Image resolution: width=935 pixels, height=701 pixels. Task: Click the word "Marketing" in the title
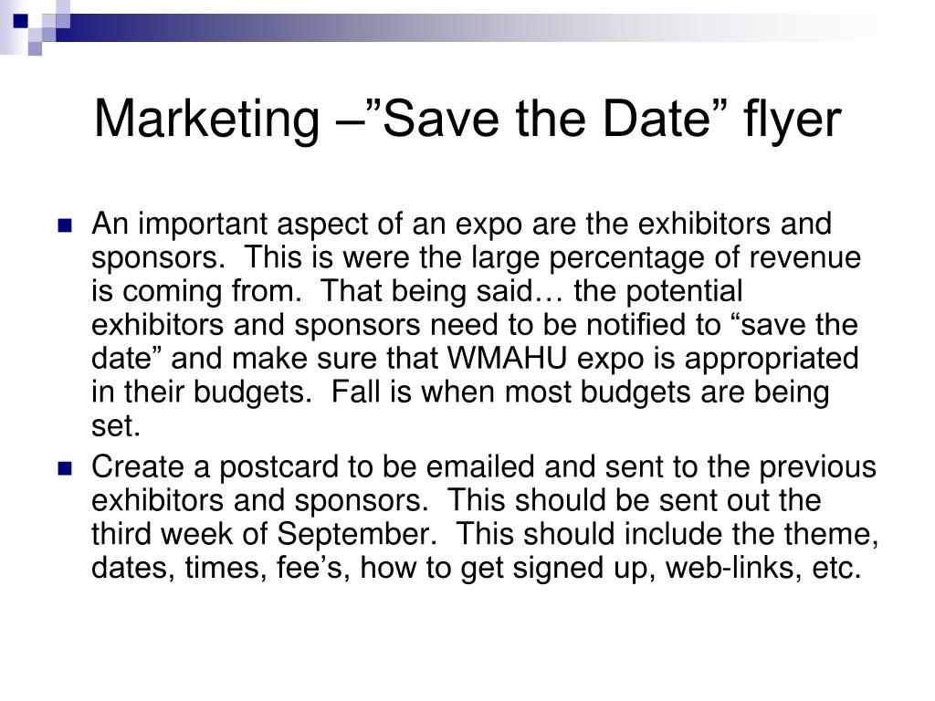[207, 120]
